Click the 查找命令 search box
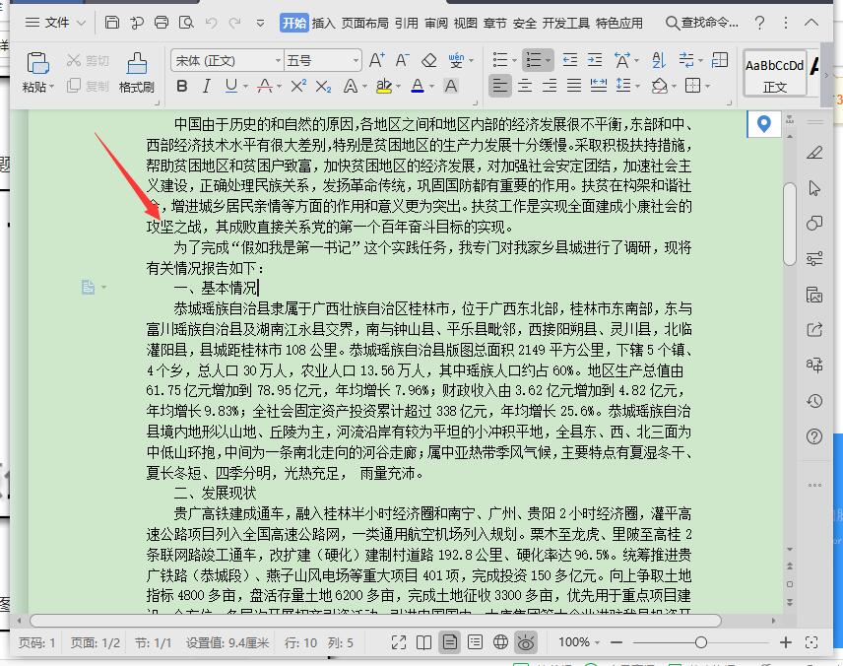This screenshot has height=666, width=843. tap(702, 23)
